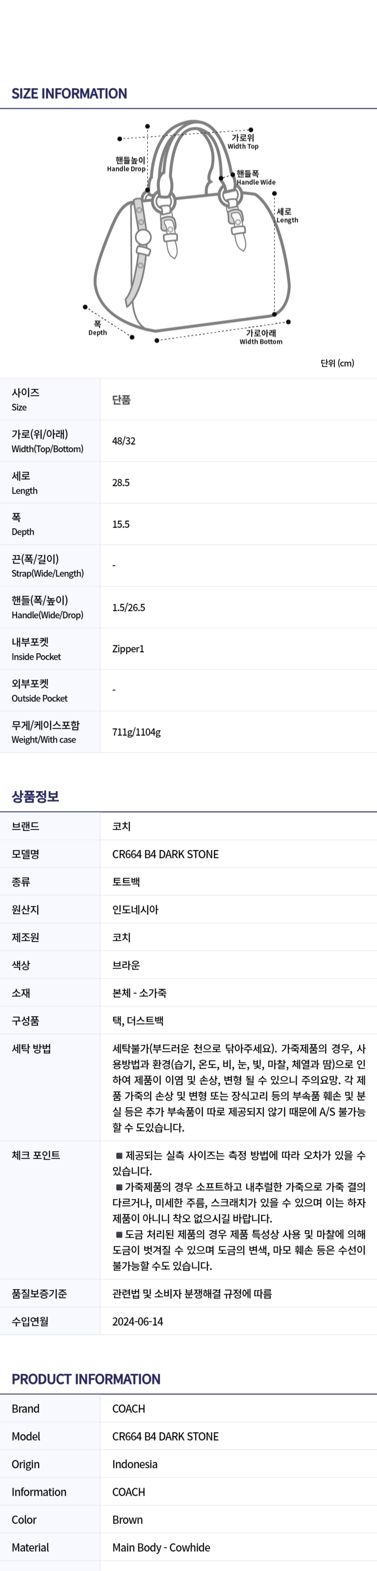This screenshot has height=1571, width=377.
Task: Click the 상품정보 section heading
Action: pyautogui.click(x=35, y=796)
